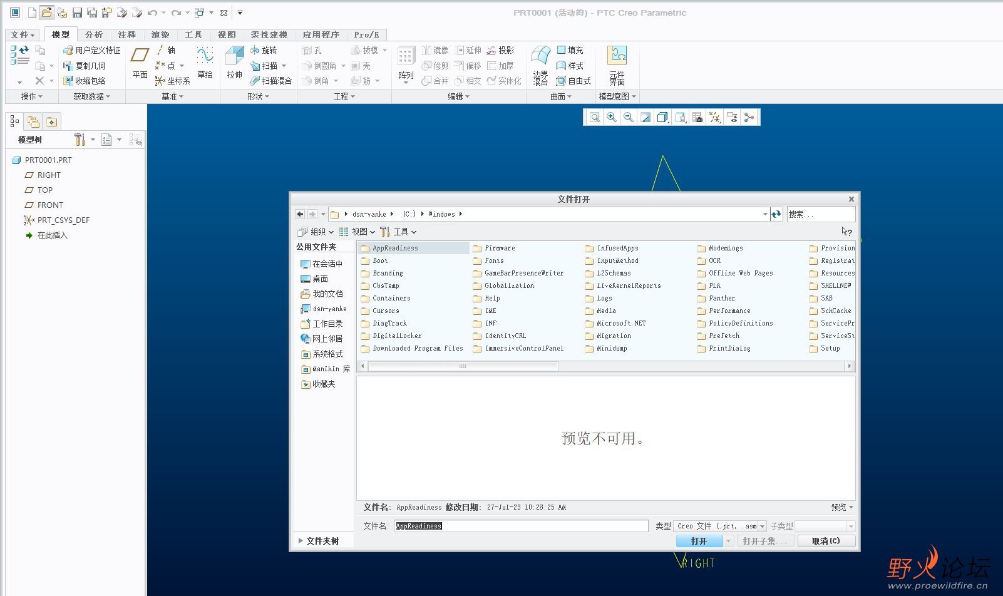Switch to the 注释 ribbon tab
This screenshot has height=596, width=1003.
coord(127,35)
